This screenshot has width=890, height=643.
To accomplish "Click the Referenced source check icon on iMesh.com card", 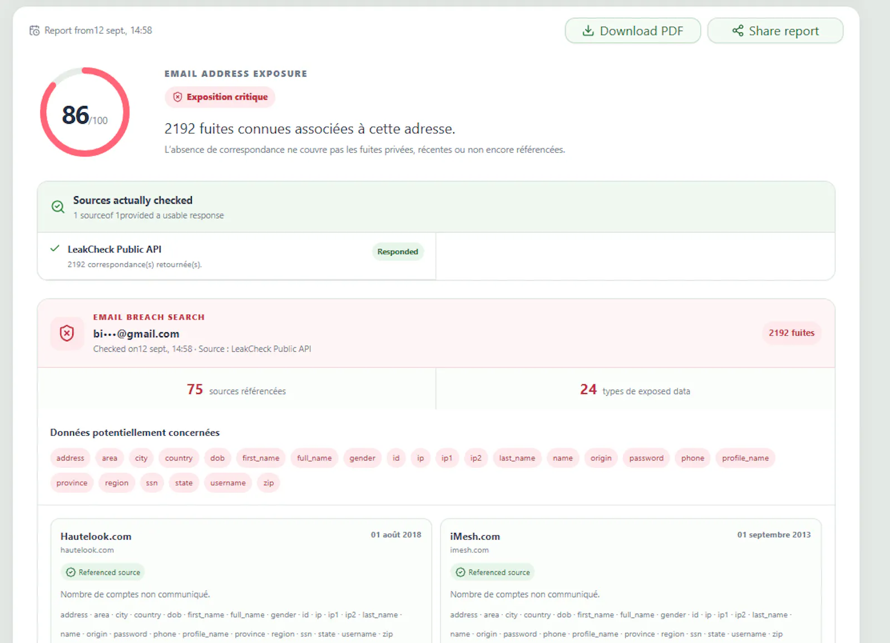I will [x=461, y=572].
